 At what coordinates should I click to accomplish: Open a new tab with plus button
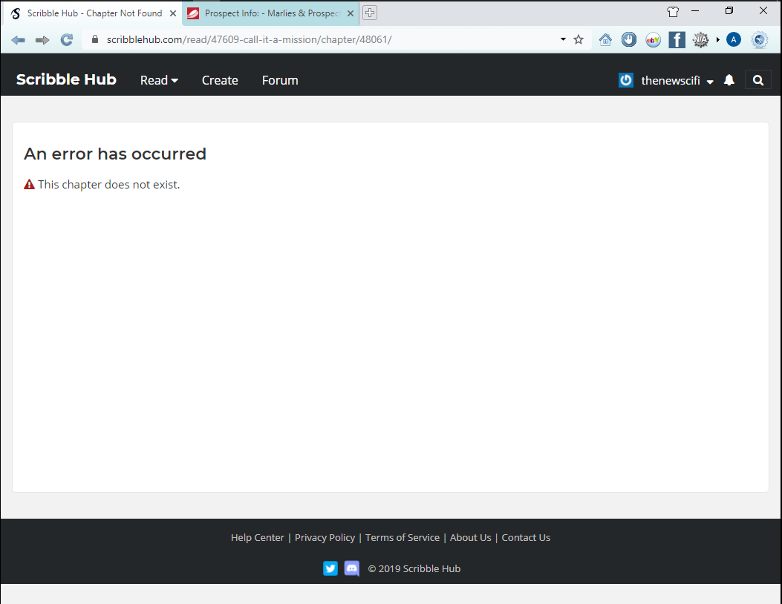coord(370,13)
